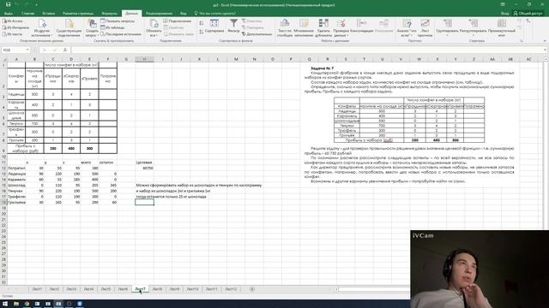549x308 pixels.
Task: Open the Name Box dropdown arrow
Action: pyautogui.click(x=27, y=50)
